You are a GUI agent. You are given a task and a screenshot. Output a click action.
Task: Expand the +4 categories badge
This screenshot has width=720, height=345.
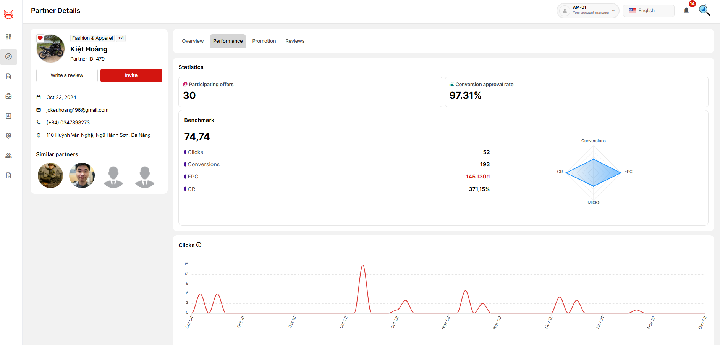(121, 38)
